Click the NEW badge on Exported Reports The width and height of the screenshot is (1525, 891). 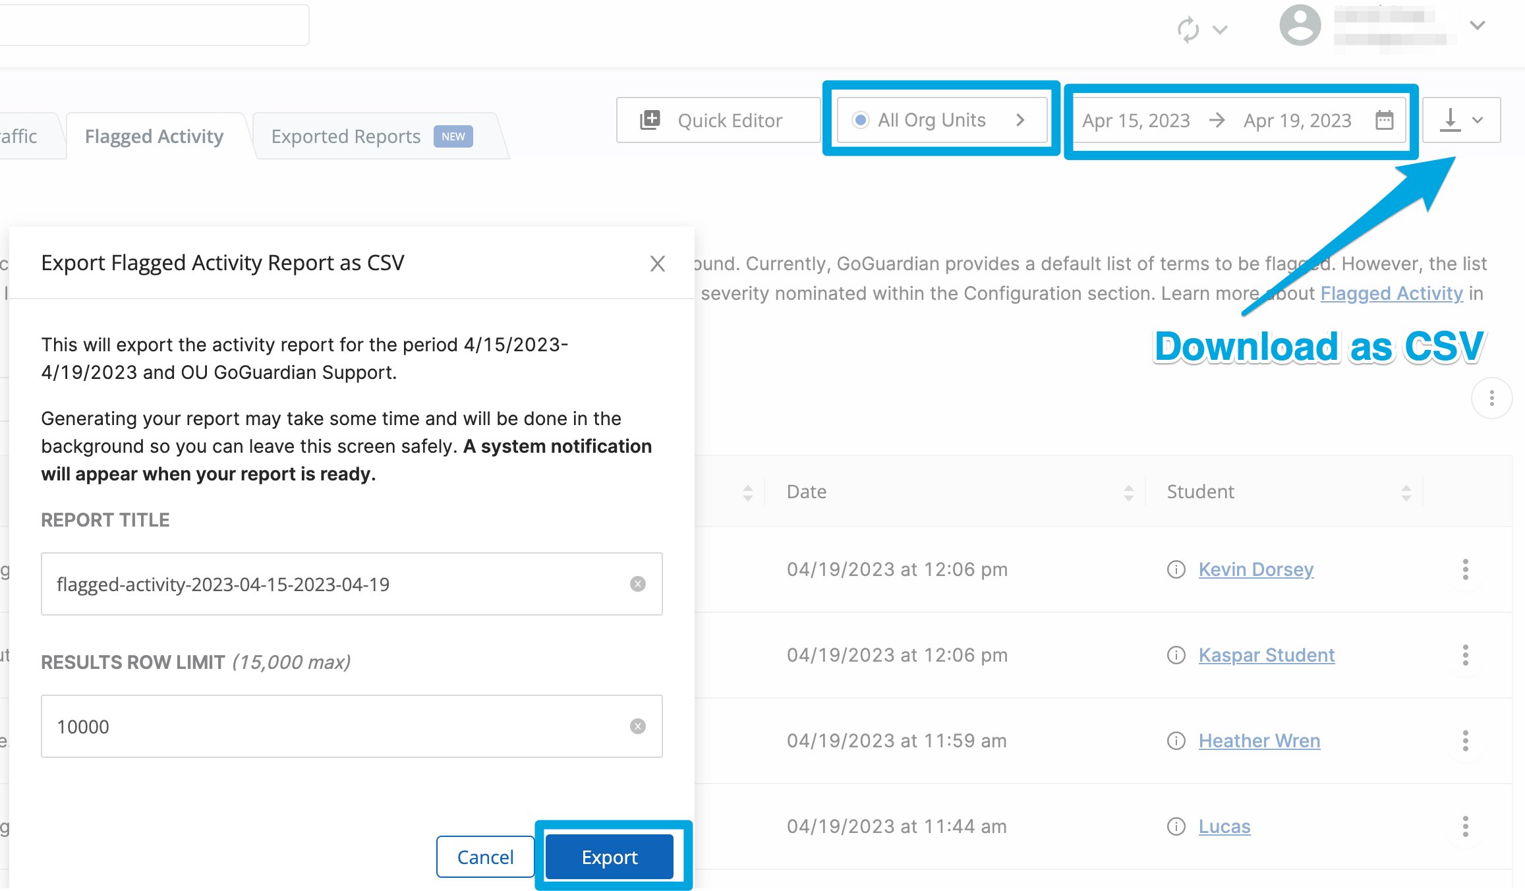(453, 136)
